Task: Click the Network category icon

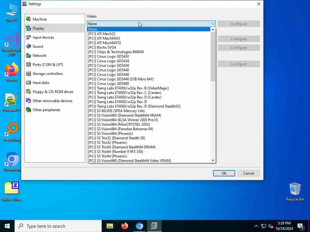Action: point(28,56)
